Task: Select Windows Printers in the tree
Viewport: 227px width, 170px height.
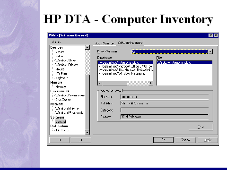Action: tap(66, 65)
